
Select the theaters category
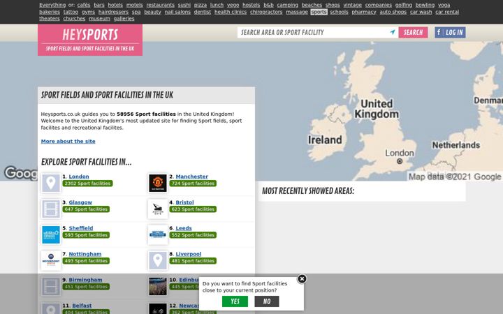click(x=50, y=19)
